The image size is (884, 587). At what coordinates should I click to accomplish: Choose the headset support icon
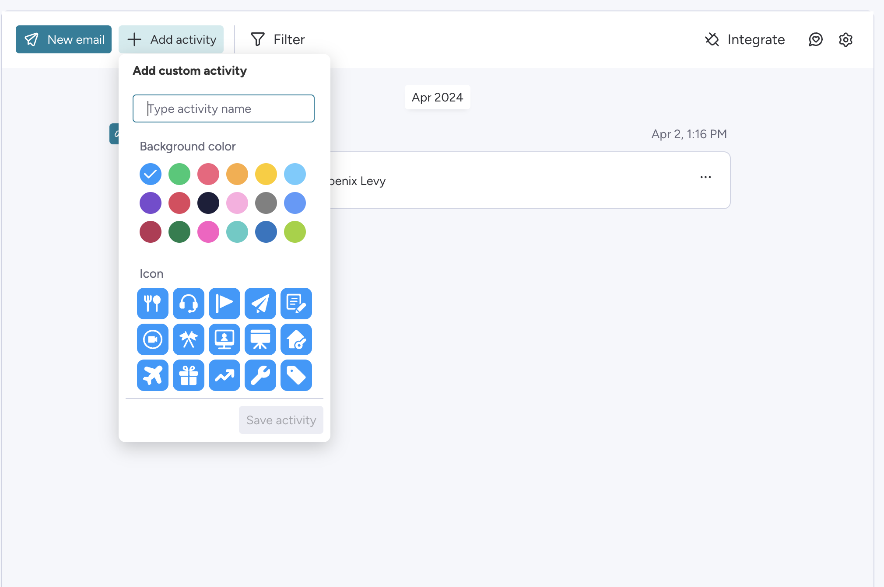coord(188,303)
